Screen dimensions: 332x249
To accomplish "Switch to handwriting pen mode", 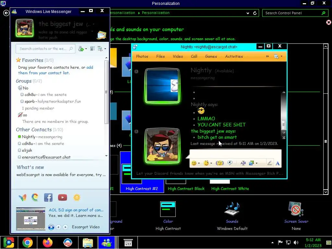I will (x=269, y=163).
